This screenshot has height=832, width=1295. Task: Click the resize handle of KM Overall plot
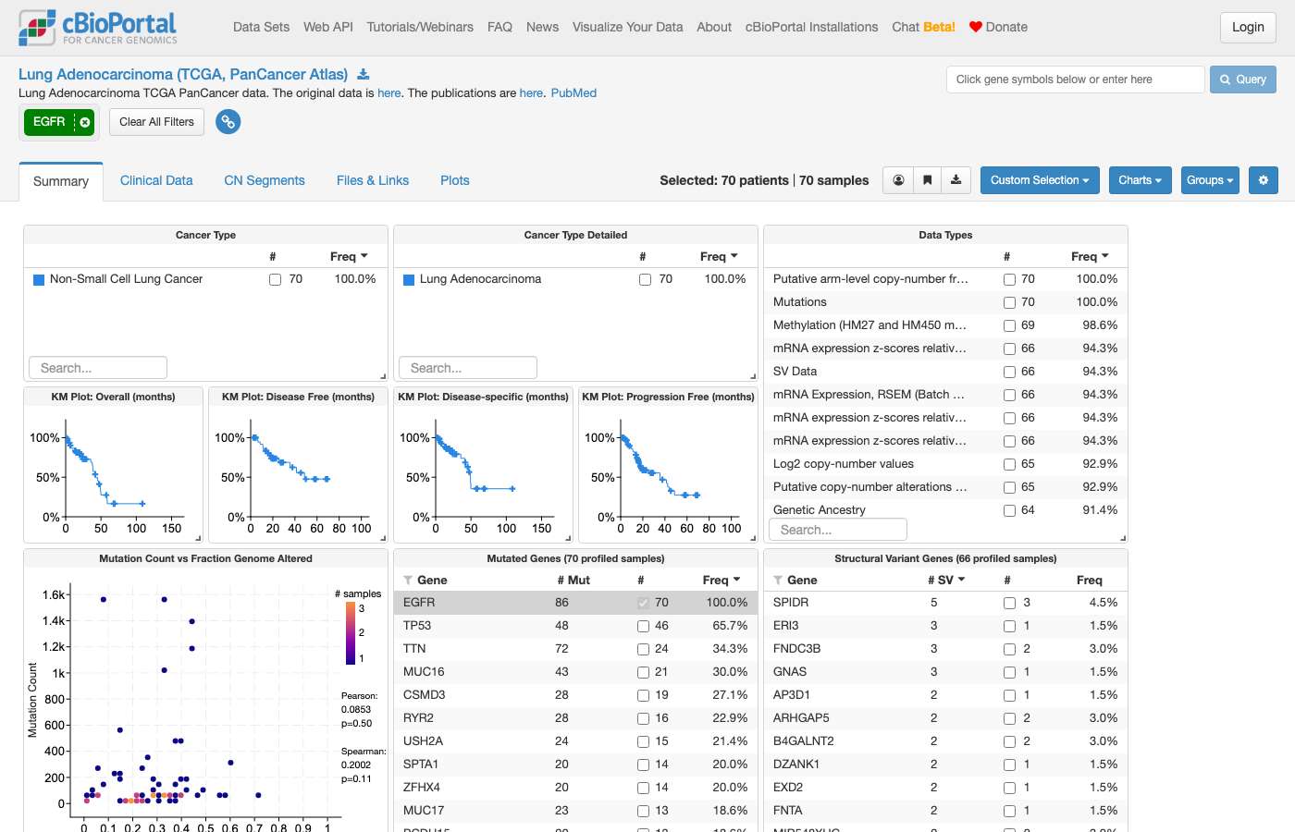tap(198, 538)
